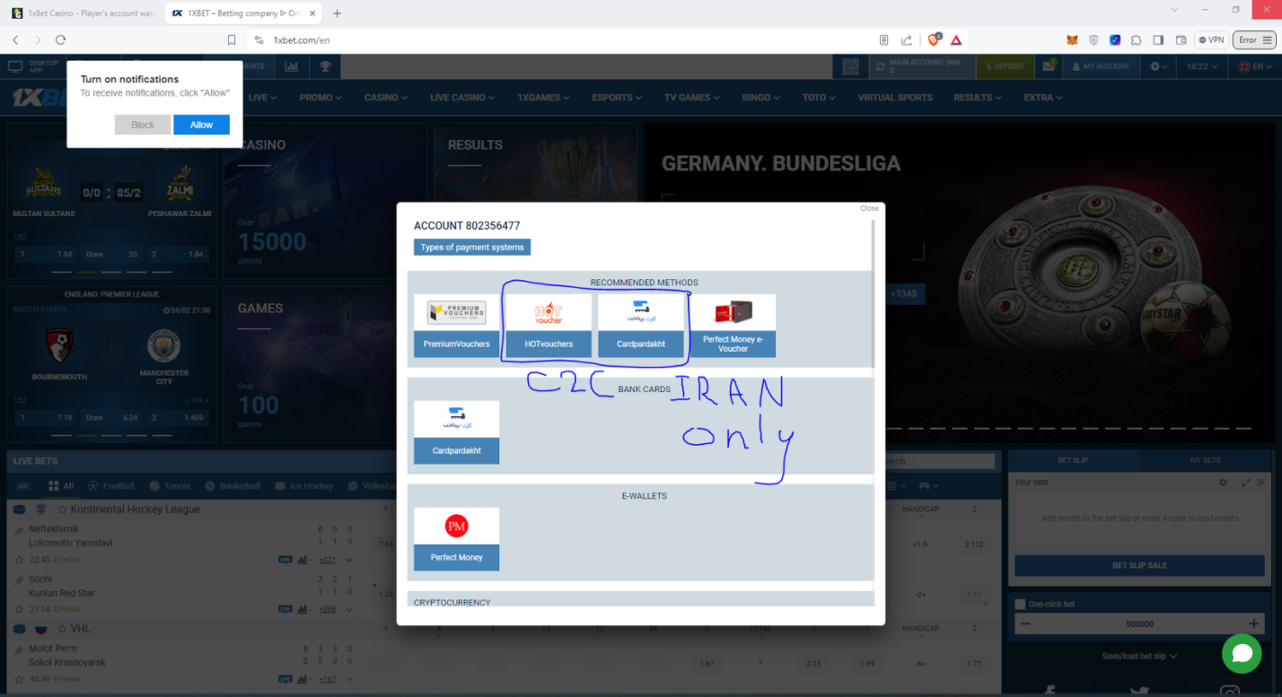Bookmark this page icon
Image resolution: width=1282 pixels, height=697 pixels.
click(x=232, y=40)
